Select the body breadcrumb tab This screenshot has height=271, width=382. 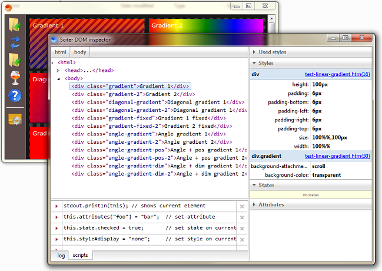(79, 52)
